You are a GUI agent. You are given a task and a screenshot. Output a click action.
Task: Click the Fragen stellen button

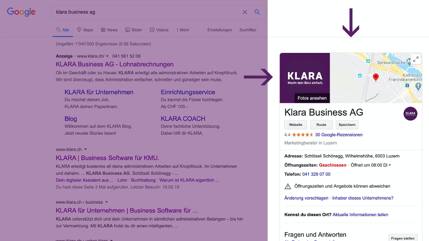(403, 238)
